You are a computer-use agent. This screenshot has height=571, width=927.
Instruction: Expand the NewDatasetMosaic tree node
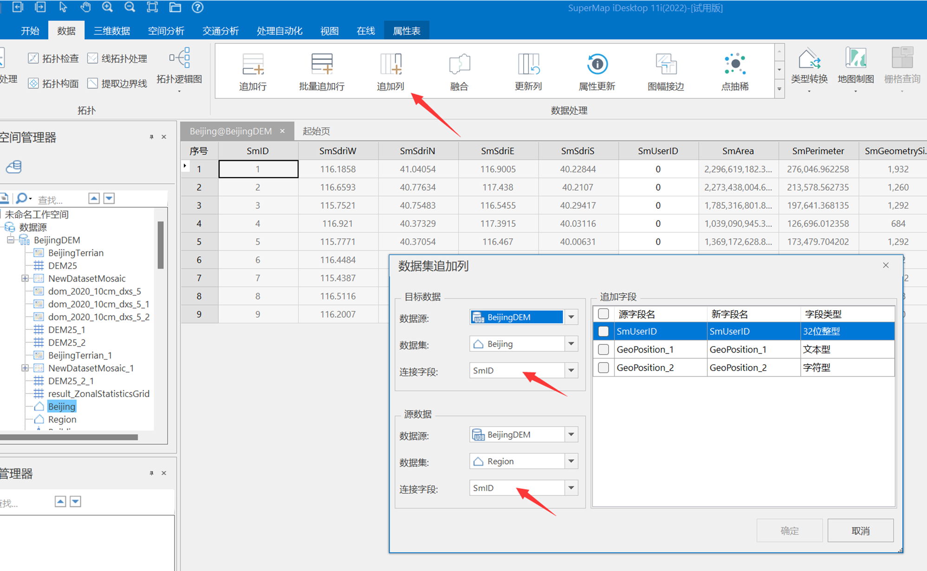(25, 278)
